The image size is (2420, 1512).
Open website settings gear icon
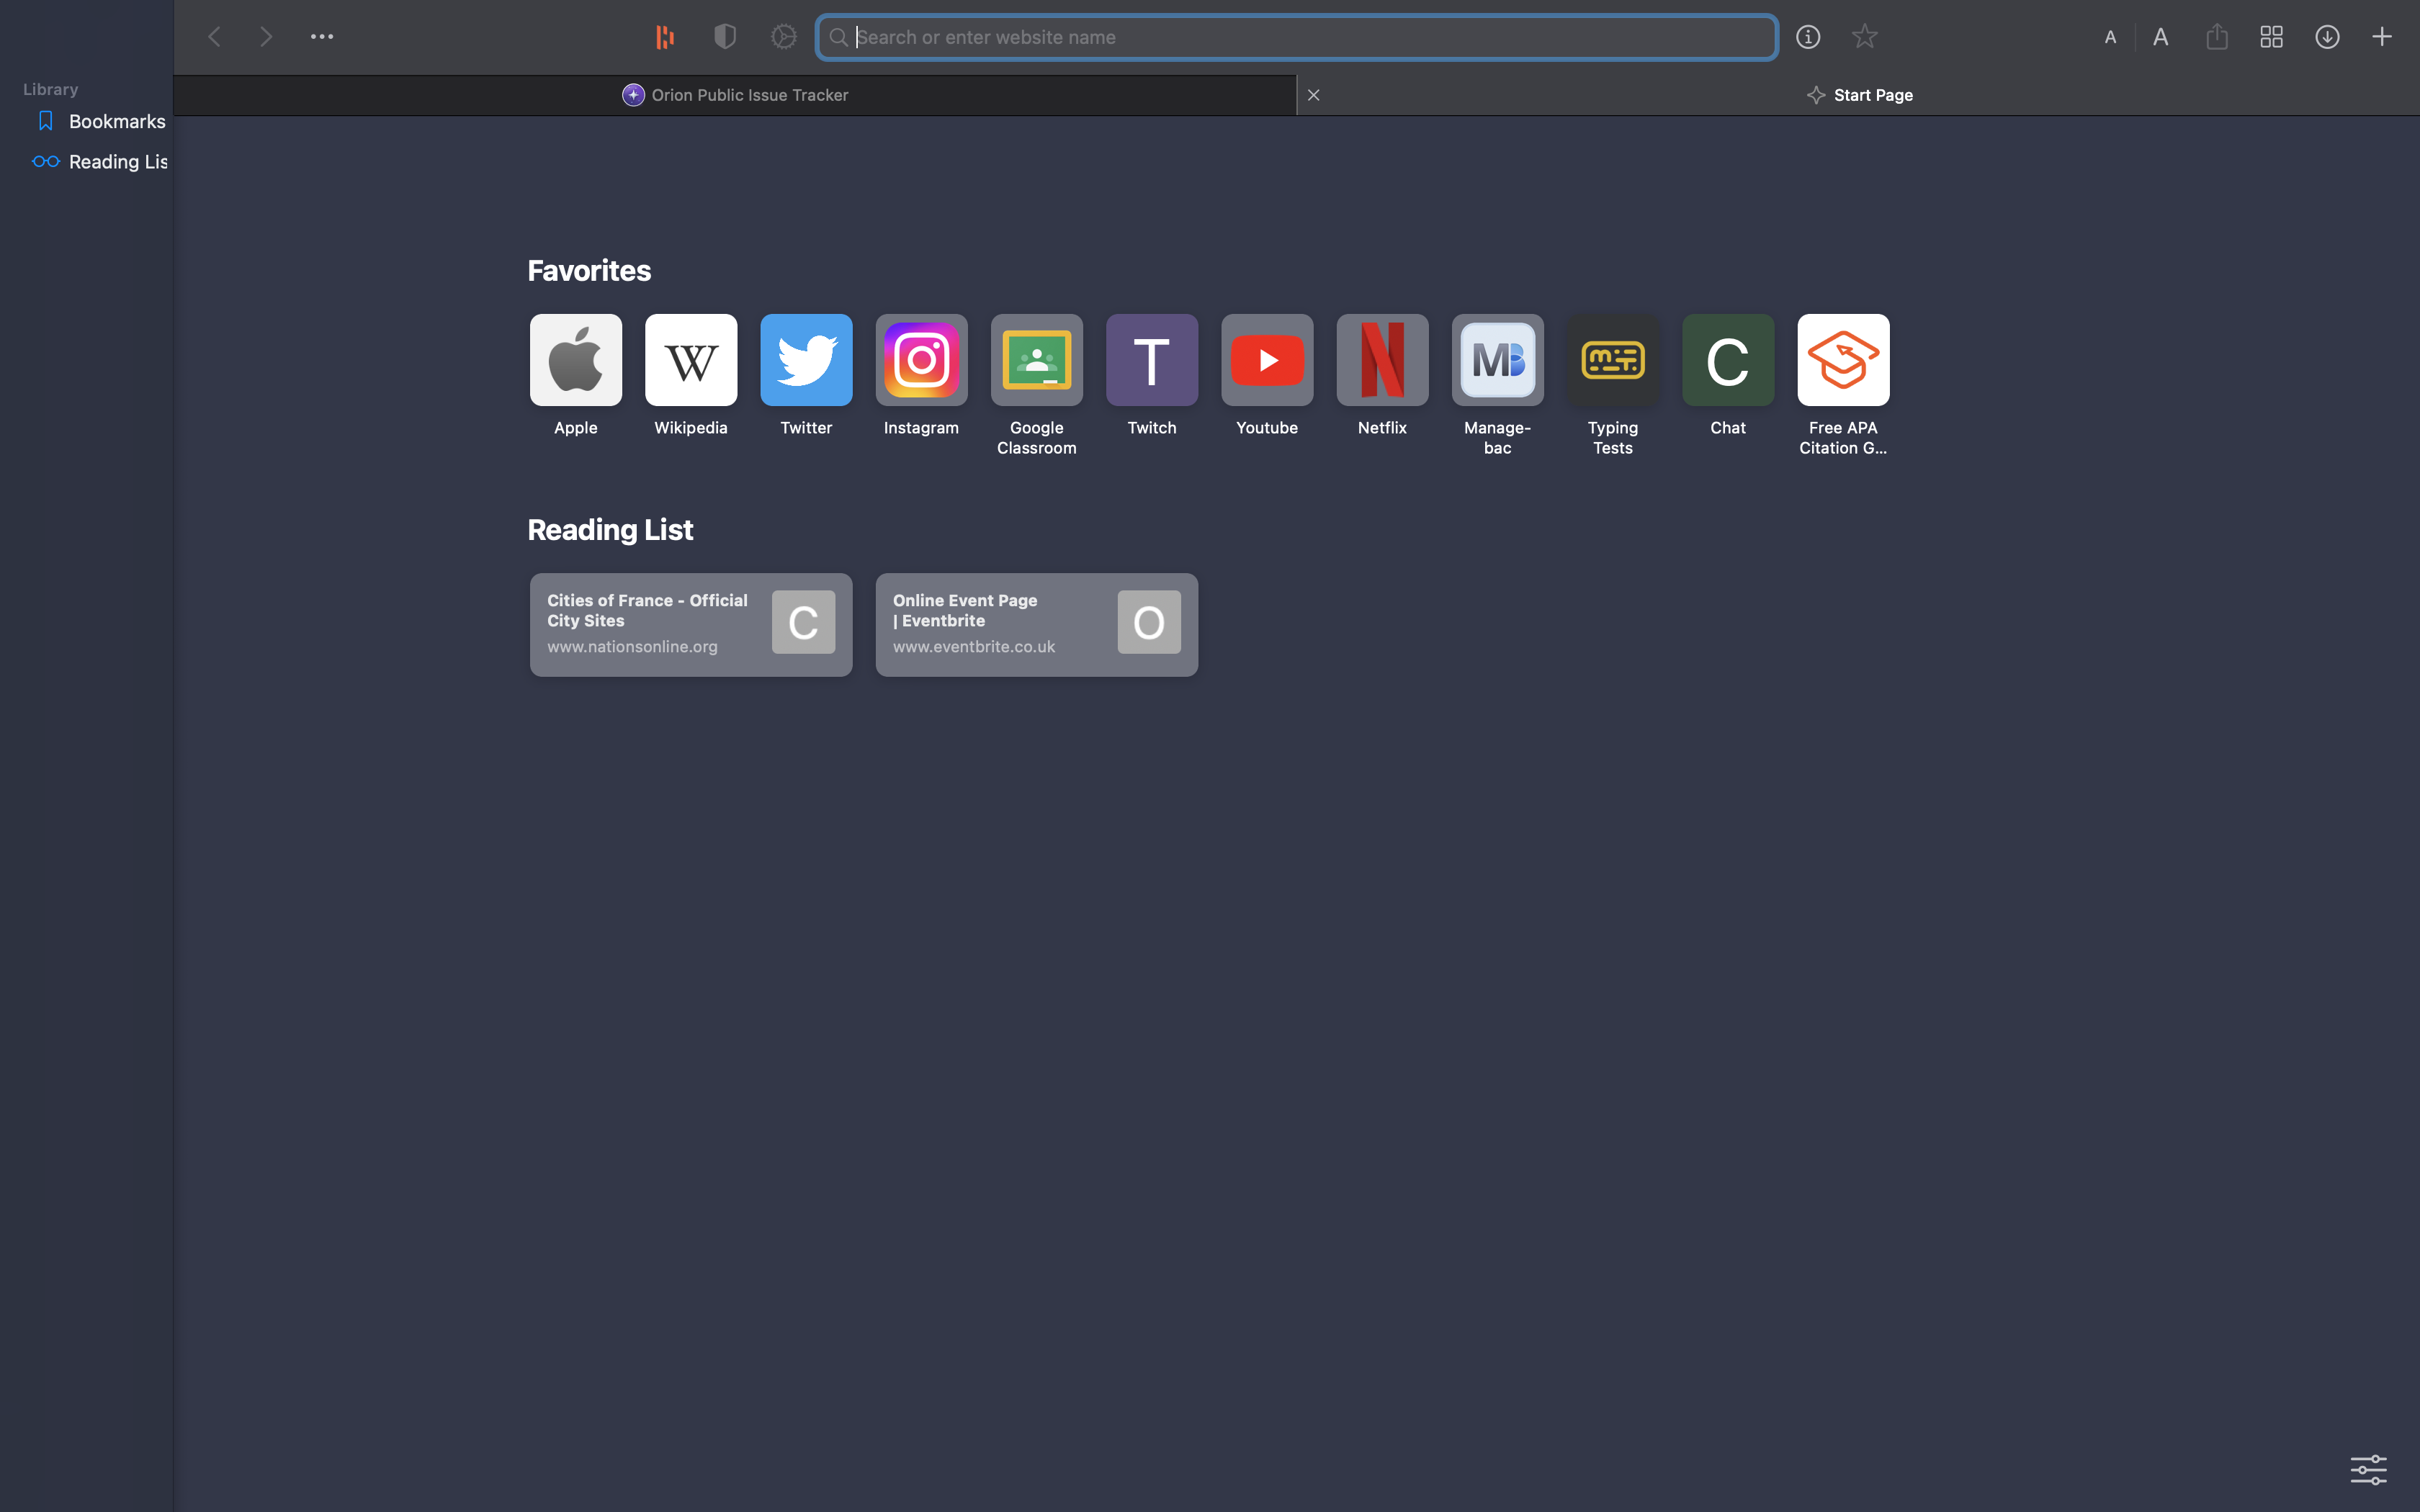pos(784,37)
